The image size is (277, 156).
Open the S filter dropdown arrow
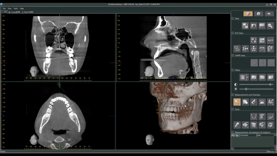[247, 77]
